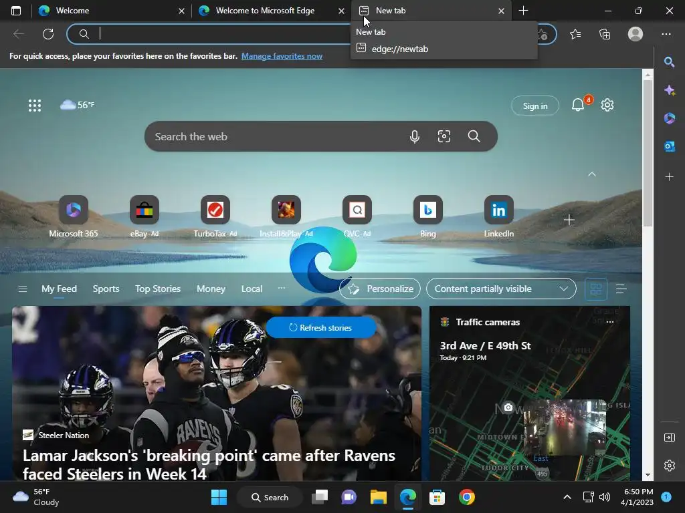
Task: Open Google Chrome from taskbar
Action: (466, 497)
